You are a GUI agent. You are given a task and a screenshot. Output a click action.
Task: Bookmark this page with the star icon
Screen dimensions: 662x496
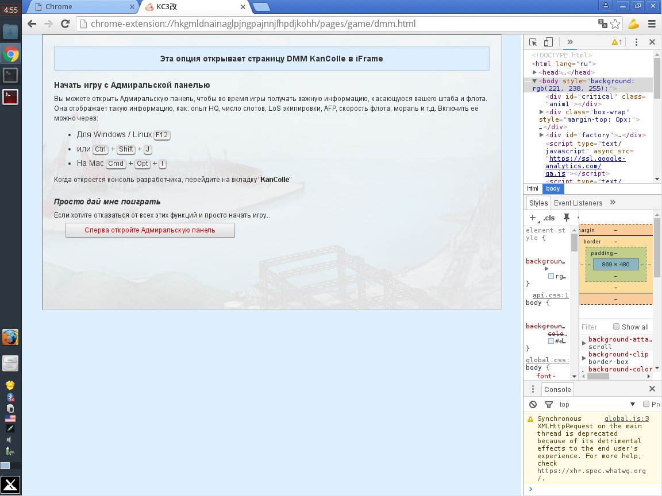click(615, 24)
